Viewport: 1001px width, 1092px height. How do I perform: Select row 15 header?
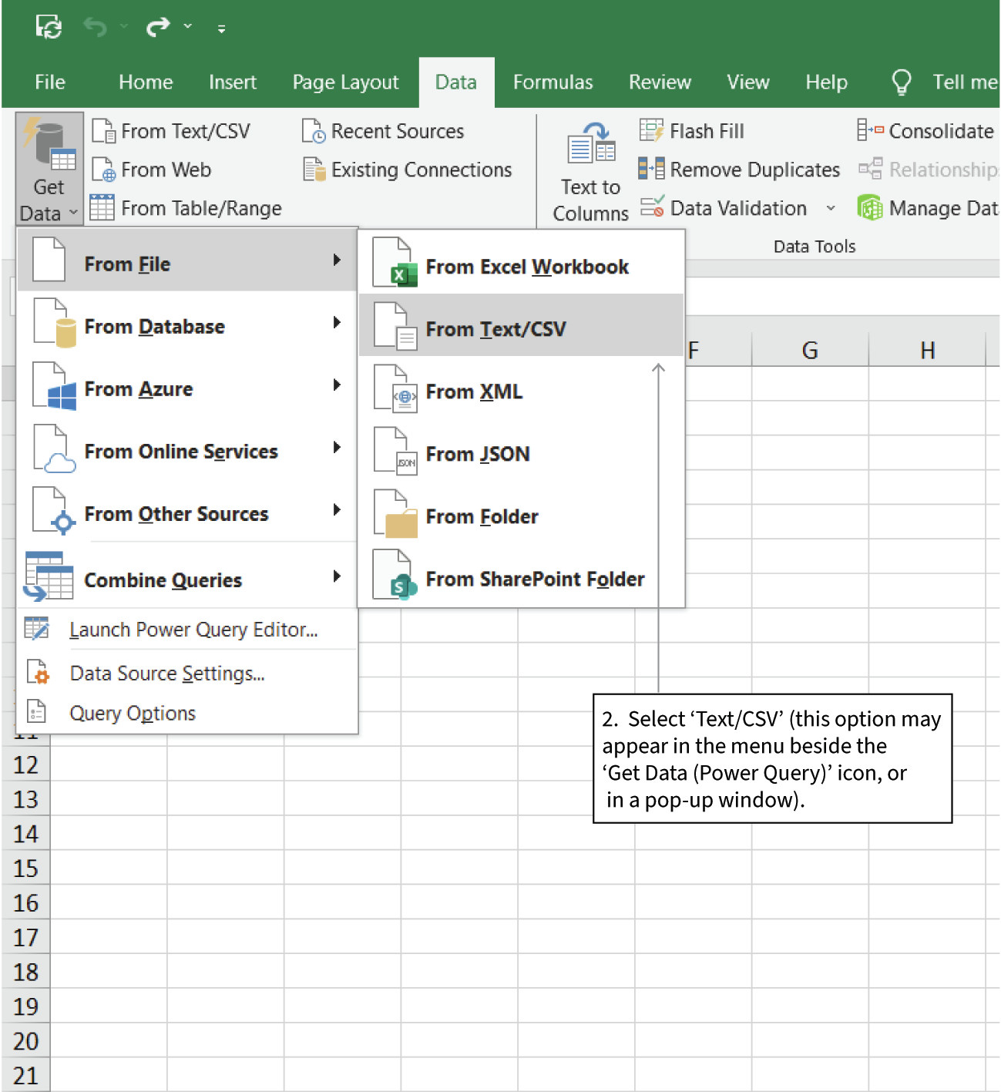(25, 868)
